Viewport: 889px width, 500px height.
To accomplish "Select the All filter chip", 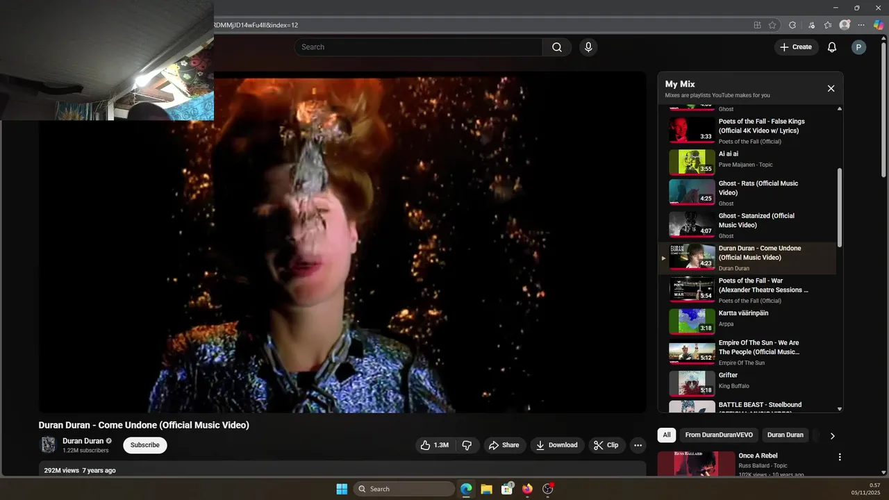I will tap(667, 435).
